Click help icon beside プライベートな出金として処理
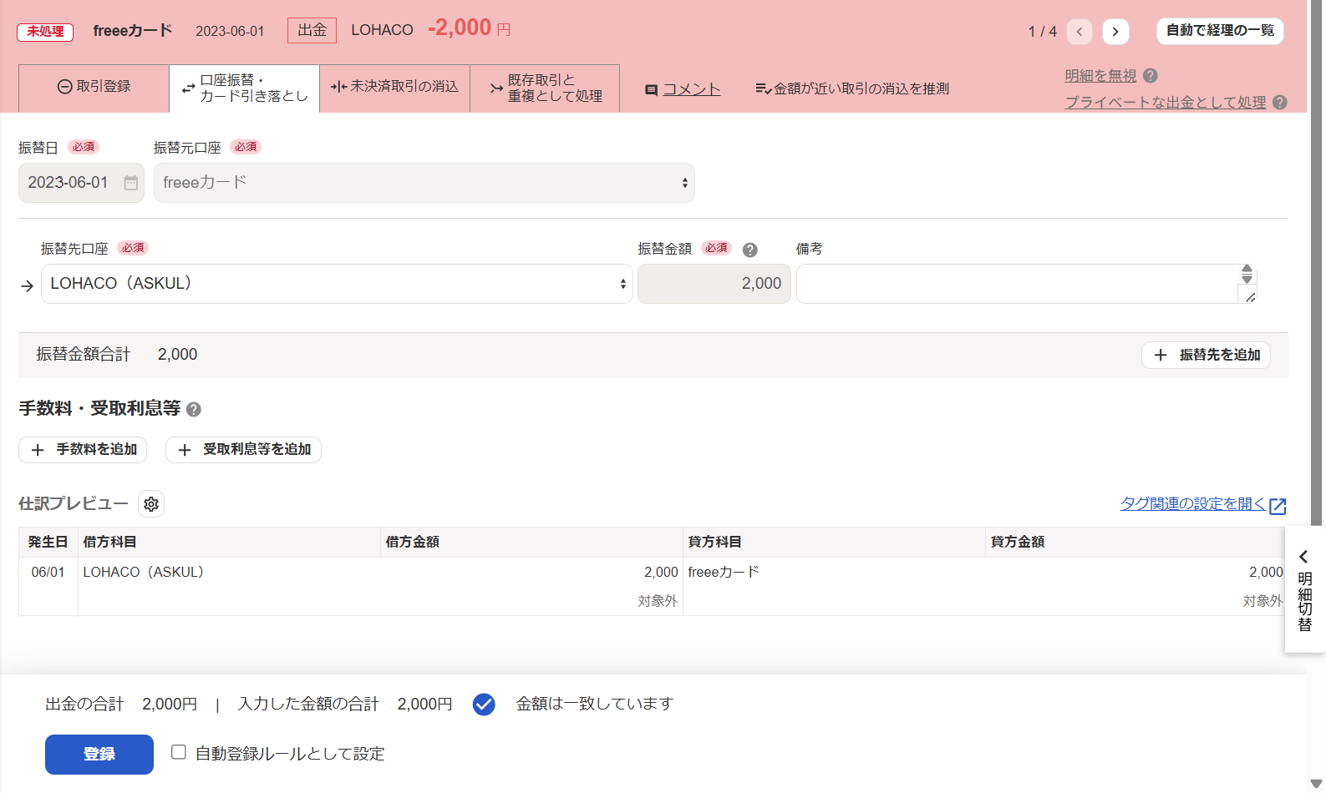The height and width of the screenshot is (793, 1326). (1280, 103)
